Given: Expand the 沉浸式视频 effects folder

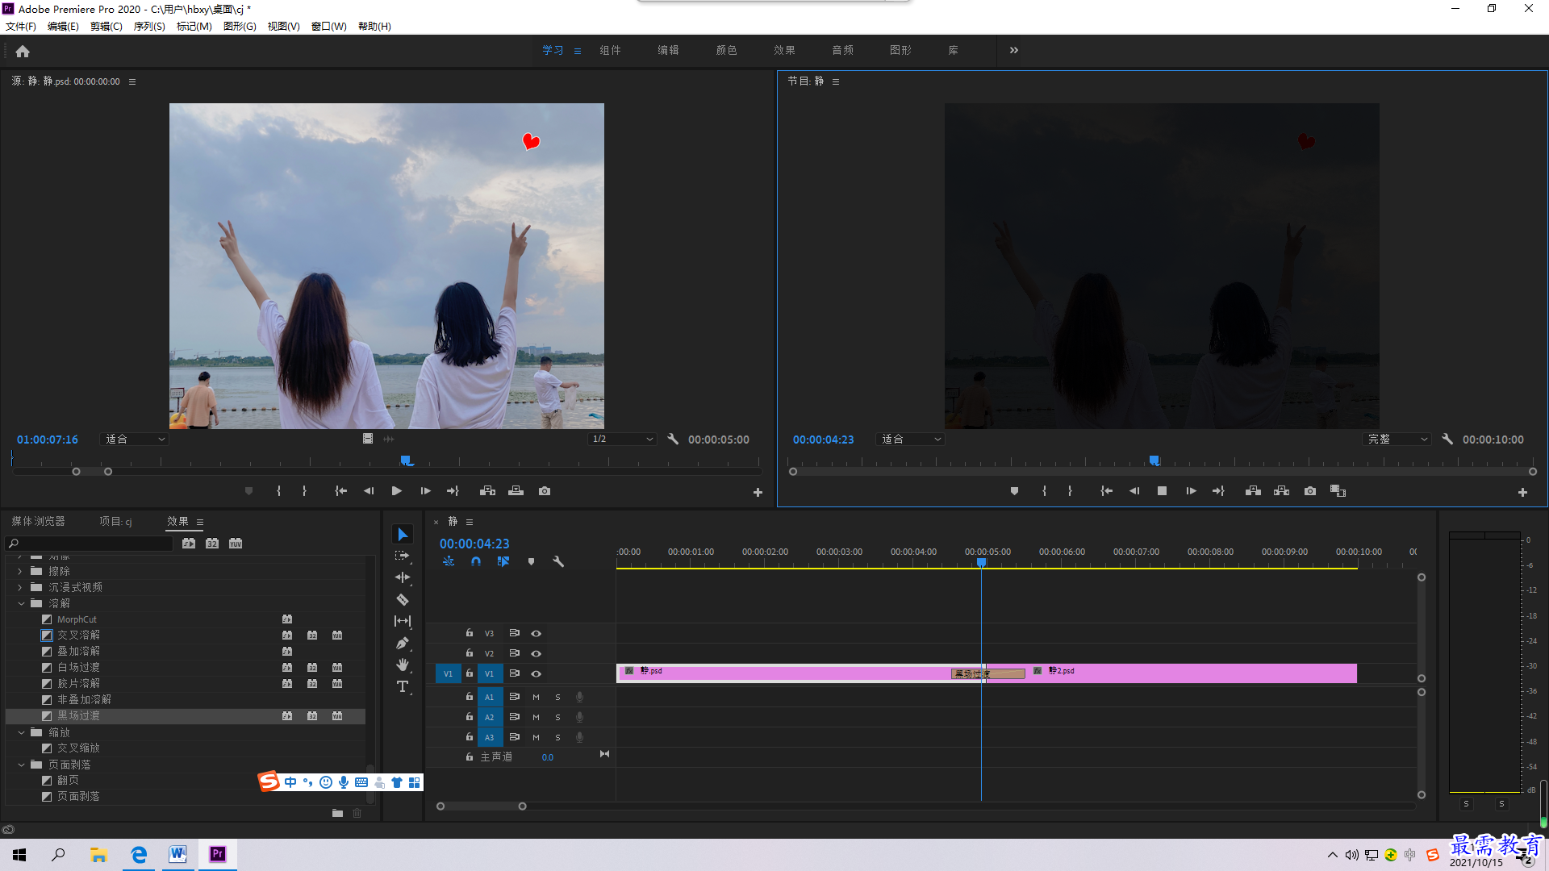Looking at the screenshot, I should [x=20, y=588].
